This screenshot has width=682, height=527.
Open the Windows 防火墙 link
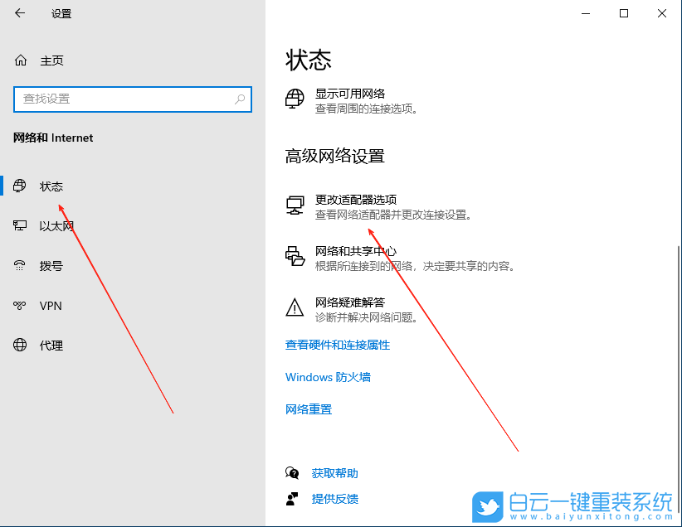coord(328,377)
